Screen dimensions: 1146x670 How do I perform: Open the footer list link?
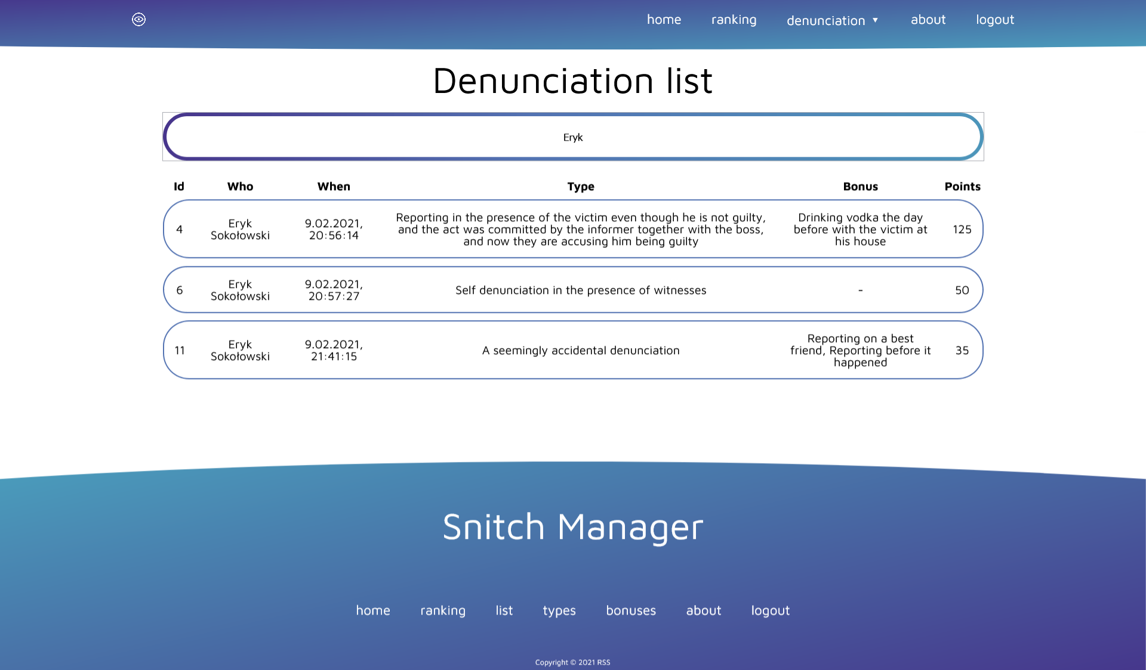point(504,610)
